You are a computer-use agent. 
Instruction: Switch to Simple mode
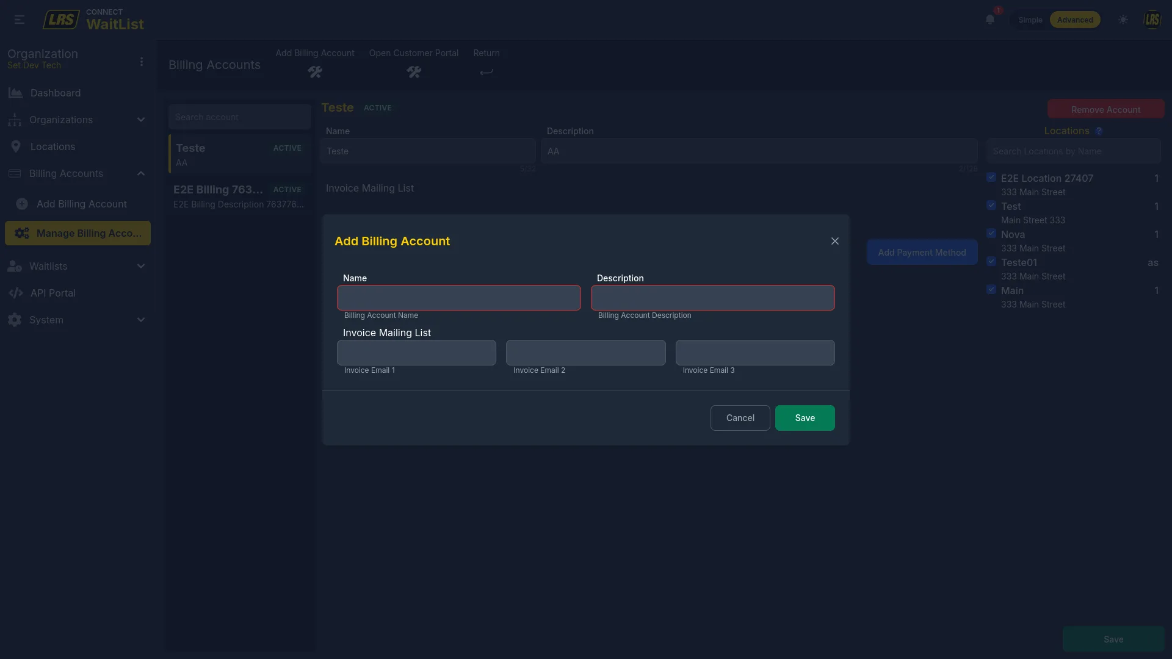point(1030,20)
